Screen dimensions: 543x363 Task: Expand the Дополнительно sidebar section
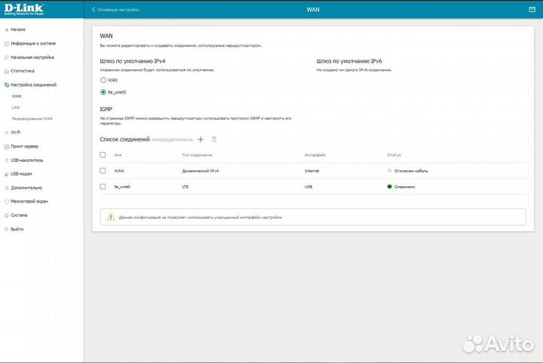coord(26,188)
